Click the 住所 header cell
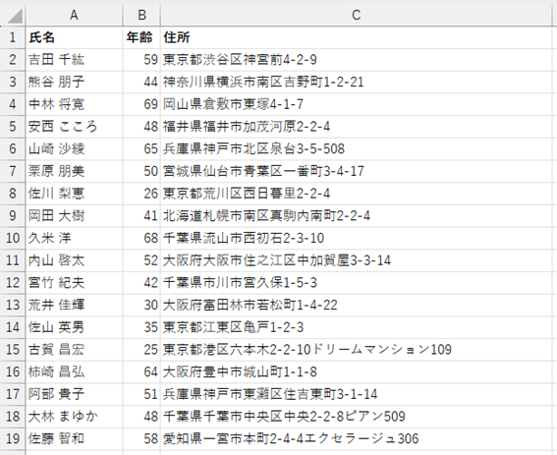 tap(356, 37)
